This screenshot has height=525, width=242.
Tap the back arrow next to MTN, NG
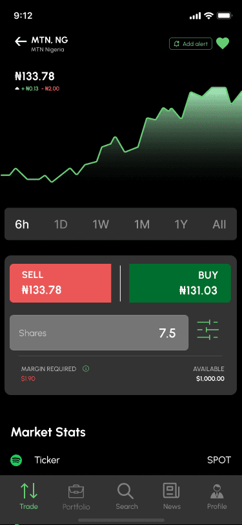(x=21, y=41)
